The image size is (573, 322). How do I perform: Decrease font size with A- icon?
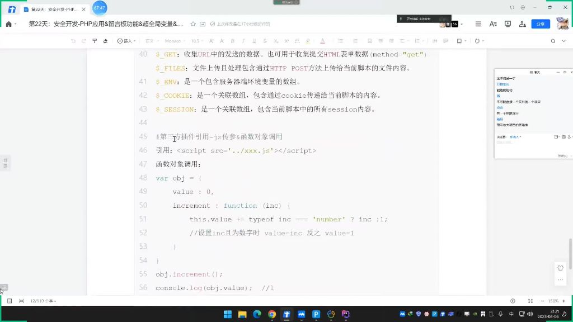222,41
